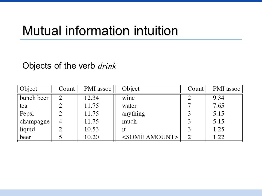This screenshot has width=262, height=196.
Task: Click the right 'PMI assoc' header
Action: tap(227, 89)
